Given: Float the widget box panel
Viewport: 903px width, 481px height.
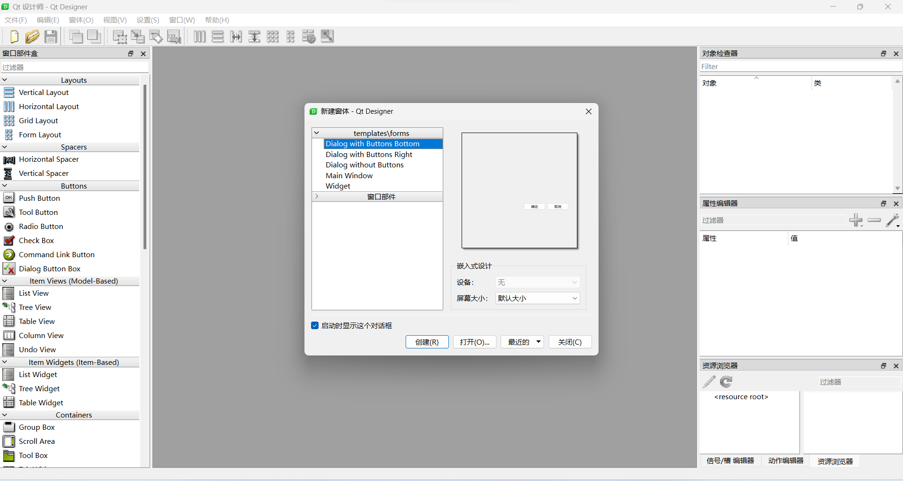Looking at the screenshot, I should coord(131,54).
